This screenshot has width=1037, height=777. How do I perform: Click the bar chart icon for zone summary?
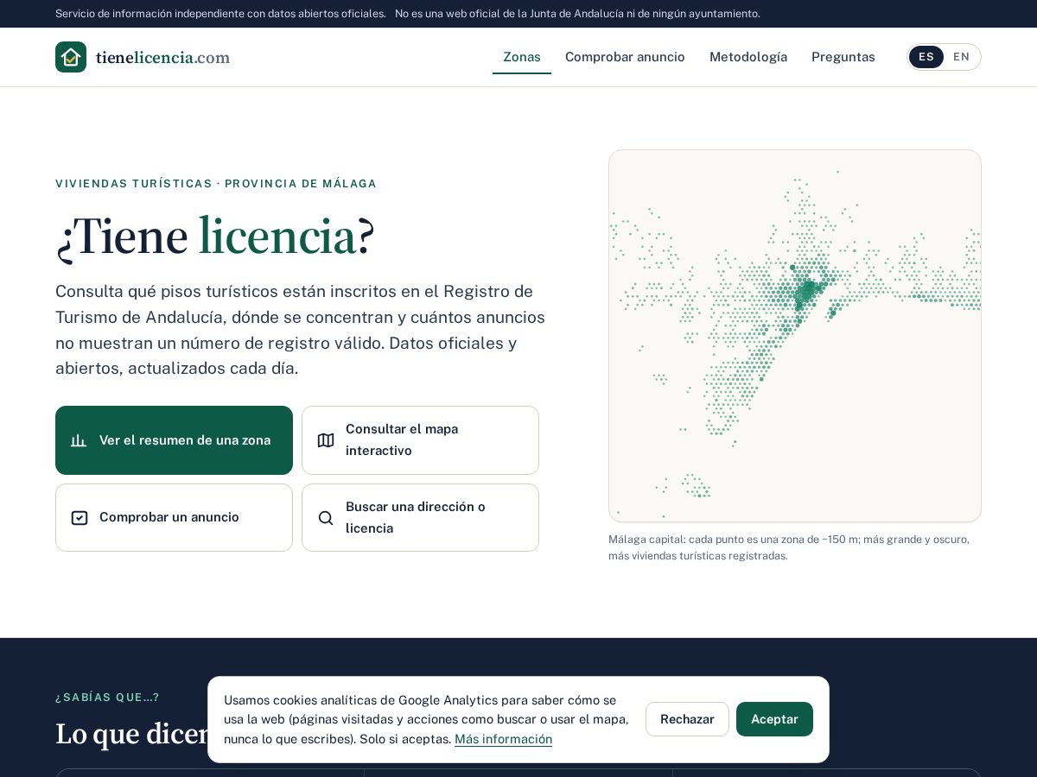pos(79,440)
